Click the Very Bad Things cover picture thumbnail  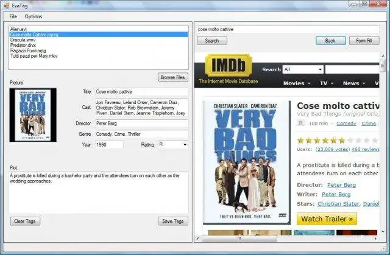[33, 114]
